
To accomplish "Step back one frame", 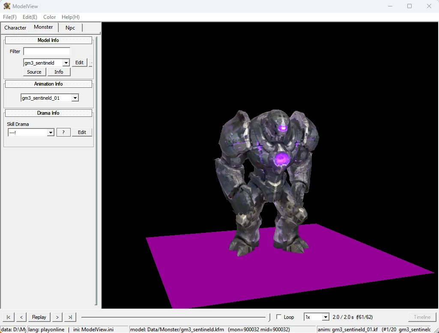I will pyautogui.click(x=21, y=317).
